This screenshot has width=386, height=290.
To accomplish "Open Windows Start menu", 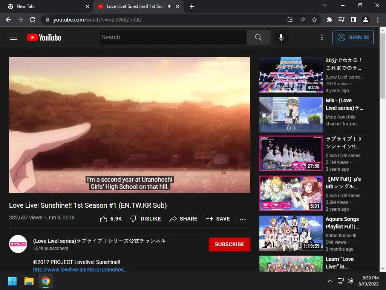I will (x=12, y=281).
